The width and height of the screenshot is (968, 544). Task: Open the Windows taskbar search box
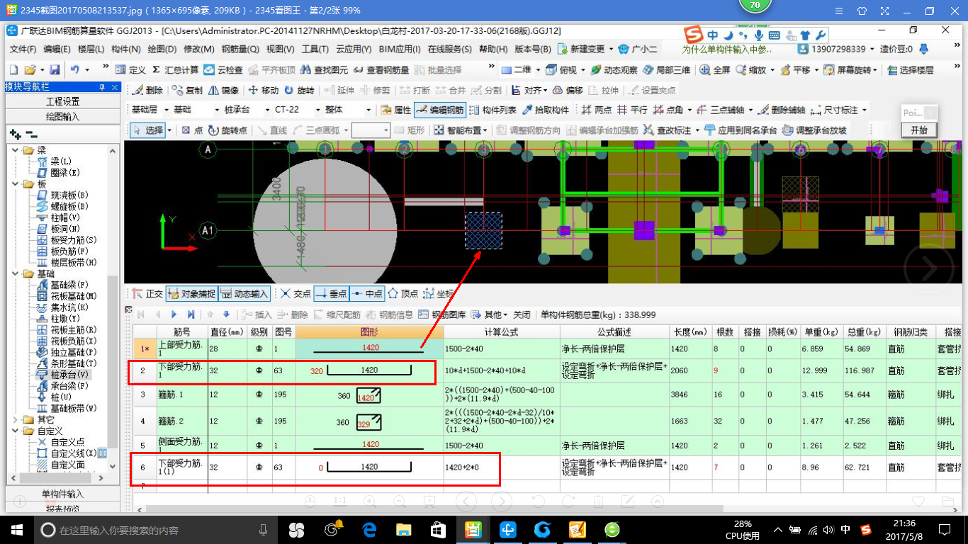click(154, 530)
